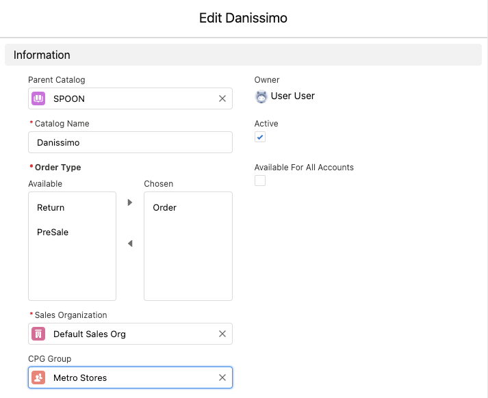Clear the SPOON parent catalog selection
Image resolution: width=488 pixels, height=398 pixels.
pos(222,98)
